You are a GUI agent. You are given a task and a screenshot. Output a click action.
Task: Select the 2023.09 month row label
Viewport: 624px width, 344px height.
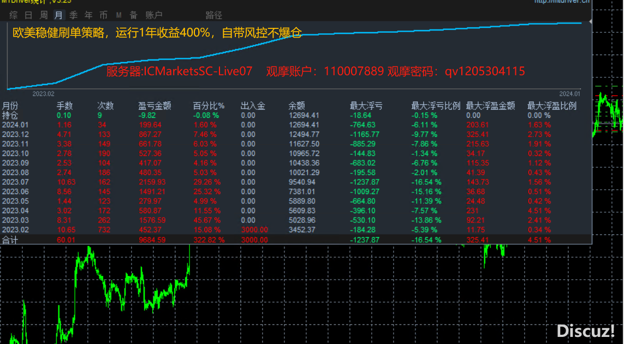point(15,163)
